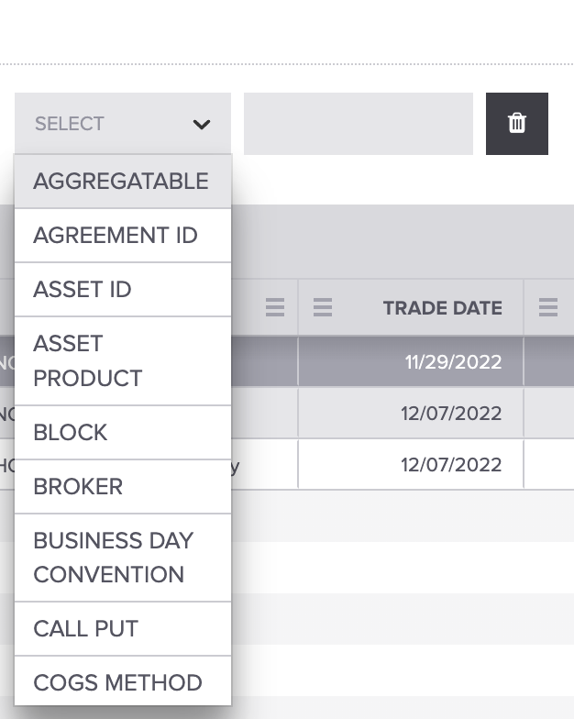Click the empty filter value field
Screen dimensions: 574x719
click(358, 124)
